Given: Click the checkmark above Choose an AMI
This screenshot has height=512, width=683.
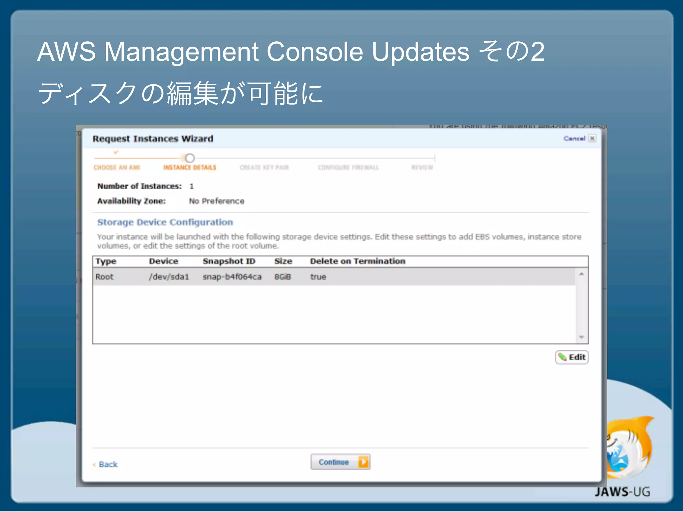Looking at the screenshot, I should 116,152.
